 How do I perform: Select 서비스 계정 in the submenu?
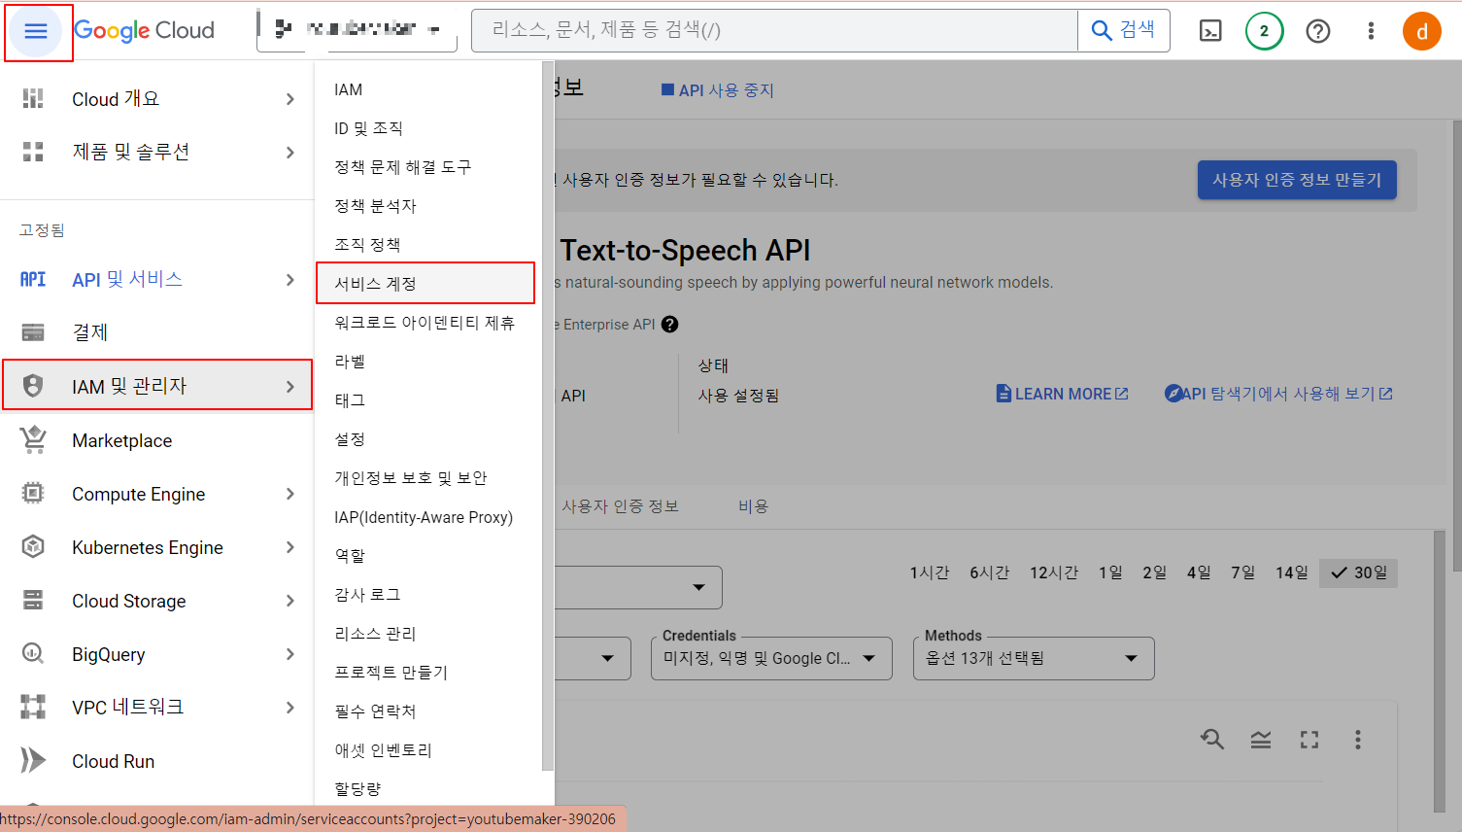pyautogui.click(x=425, y=283)
